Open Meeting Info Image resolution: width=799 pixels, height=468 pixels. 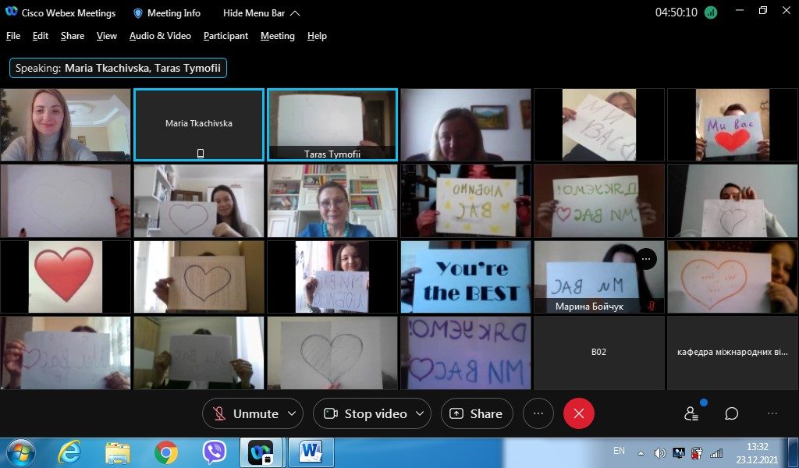click(167, 13)
